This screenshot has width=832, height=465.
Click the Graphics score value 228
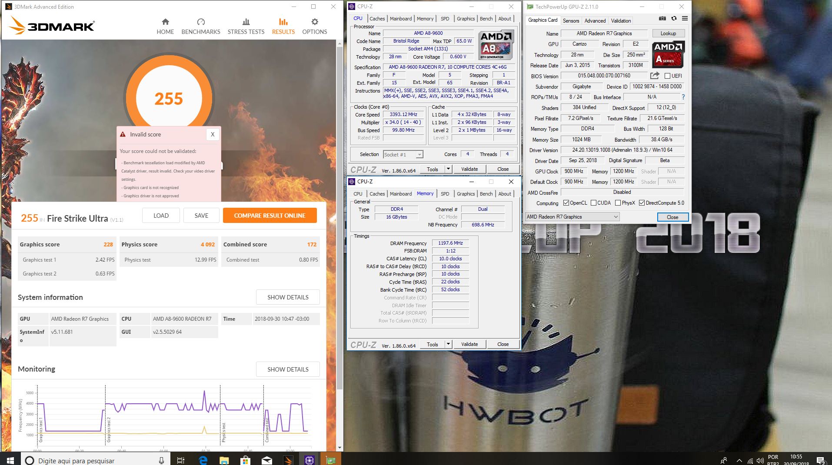point(108,244)
